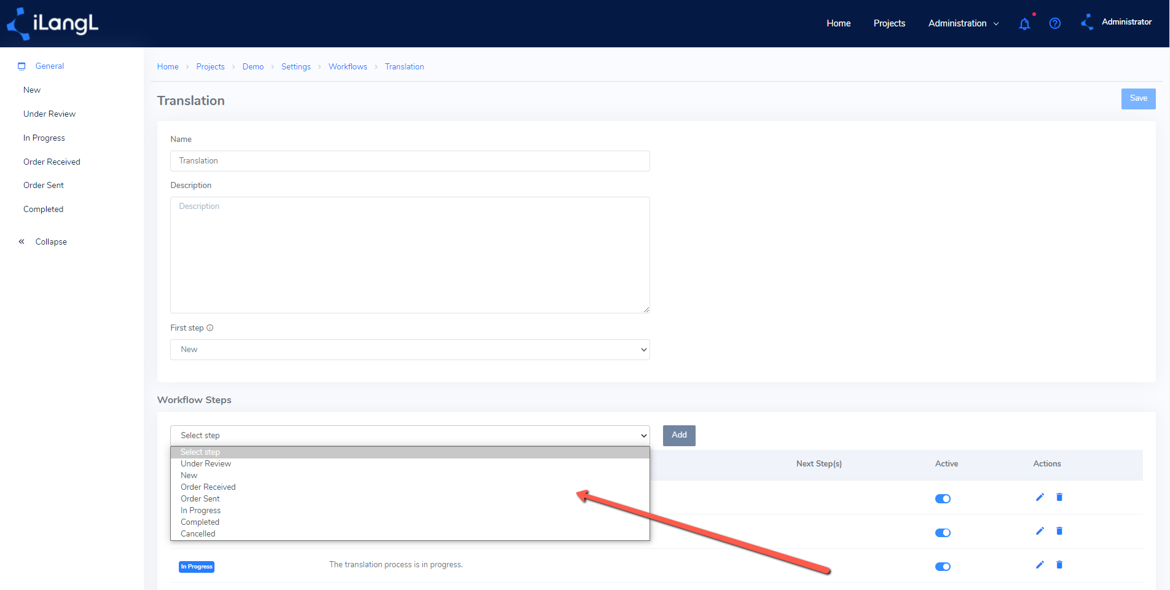Choose Order Received from step list
Image resolution: width=1170 pixels, height=590 pixels.
coord(410,487)
